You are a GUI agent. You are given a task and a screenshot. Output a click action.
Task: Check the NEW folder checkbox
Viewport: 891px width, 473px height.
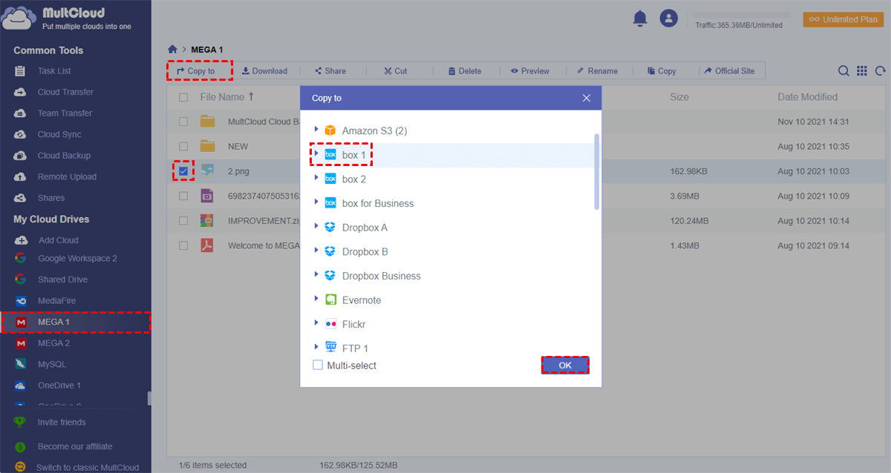(183, 146)
